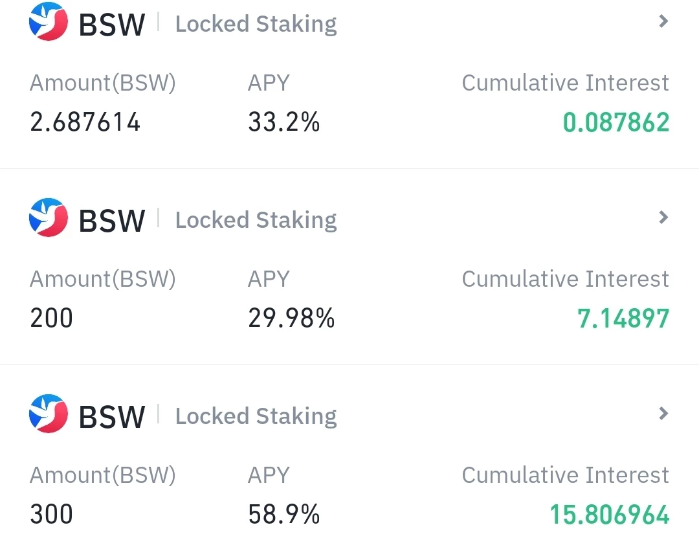The height and width of the screenshot is (558, 699).
Task: Click the 29.98% APY value
Action: (291, 318)
